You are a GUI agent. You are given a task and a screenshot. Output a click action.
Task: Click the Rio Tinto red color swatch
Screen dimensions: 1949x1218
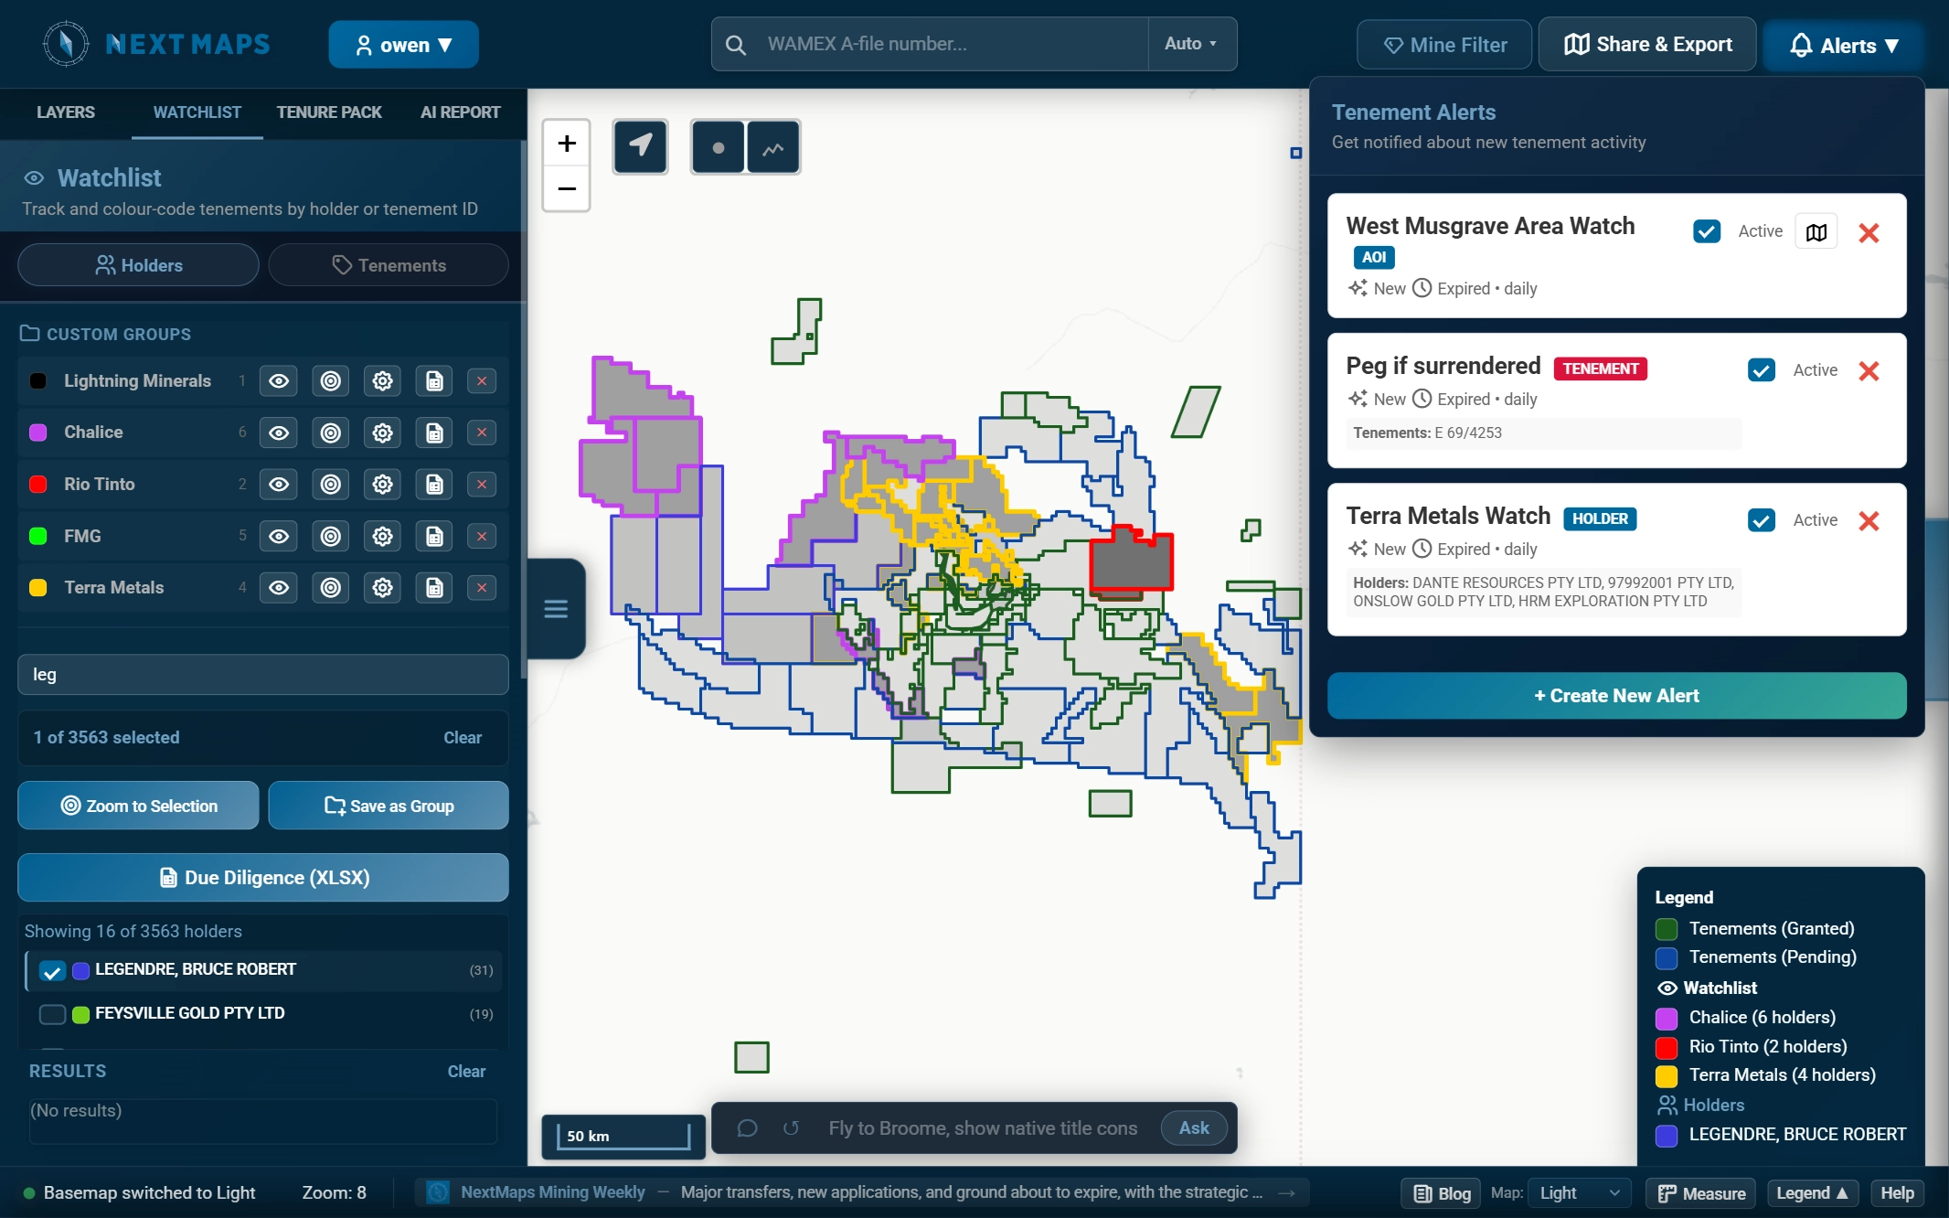click(x=38, y=484)
